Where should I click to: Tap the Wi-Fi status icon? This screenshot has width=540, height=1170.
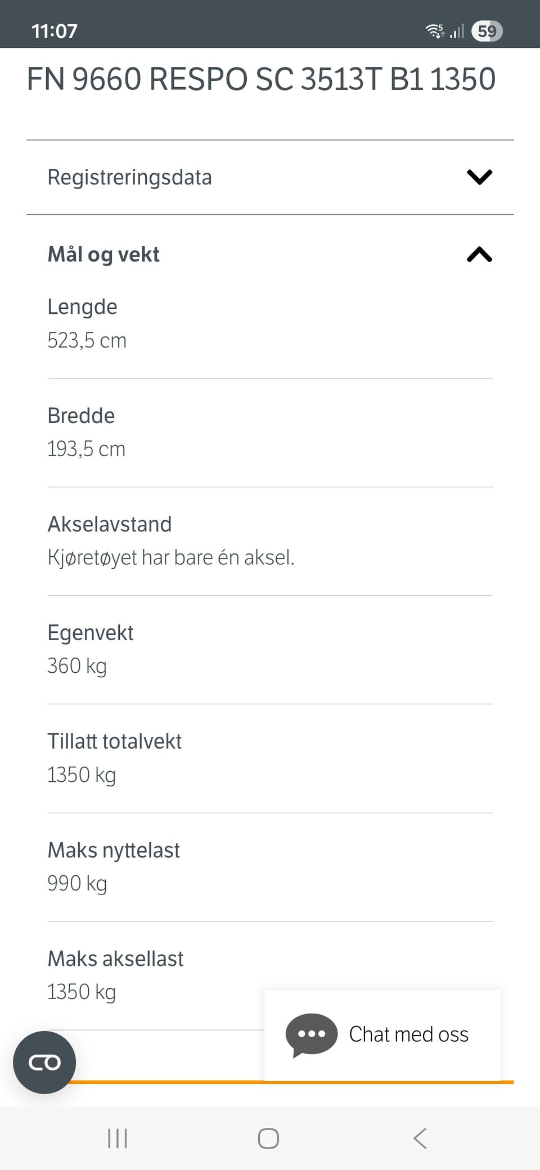point(435,31)
